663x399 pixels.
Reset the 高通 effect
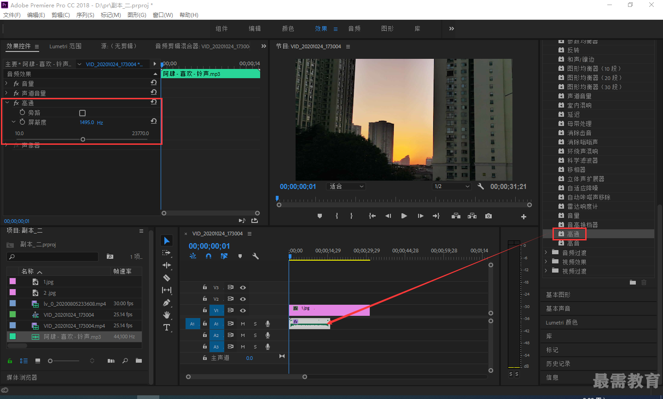click(154, 102)
